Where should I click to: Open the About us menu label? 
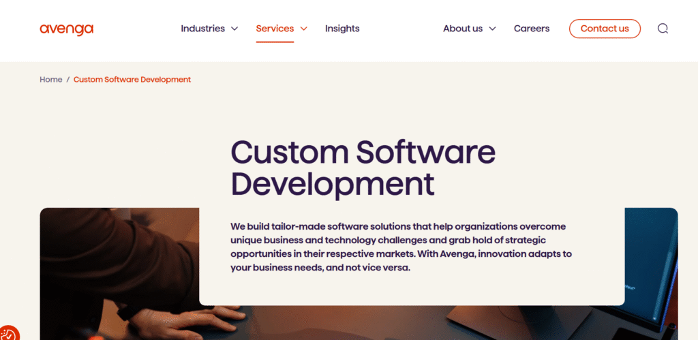click(463, 29)
